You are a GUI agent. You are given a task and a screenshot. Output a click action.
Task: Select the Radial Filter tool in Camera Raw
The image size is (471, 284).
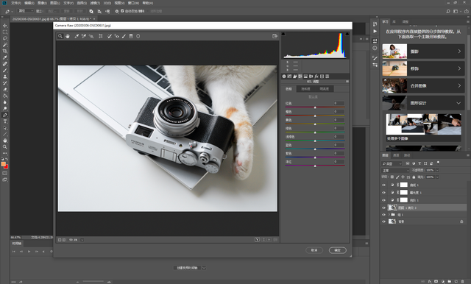pos(138,36)
